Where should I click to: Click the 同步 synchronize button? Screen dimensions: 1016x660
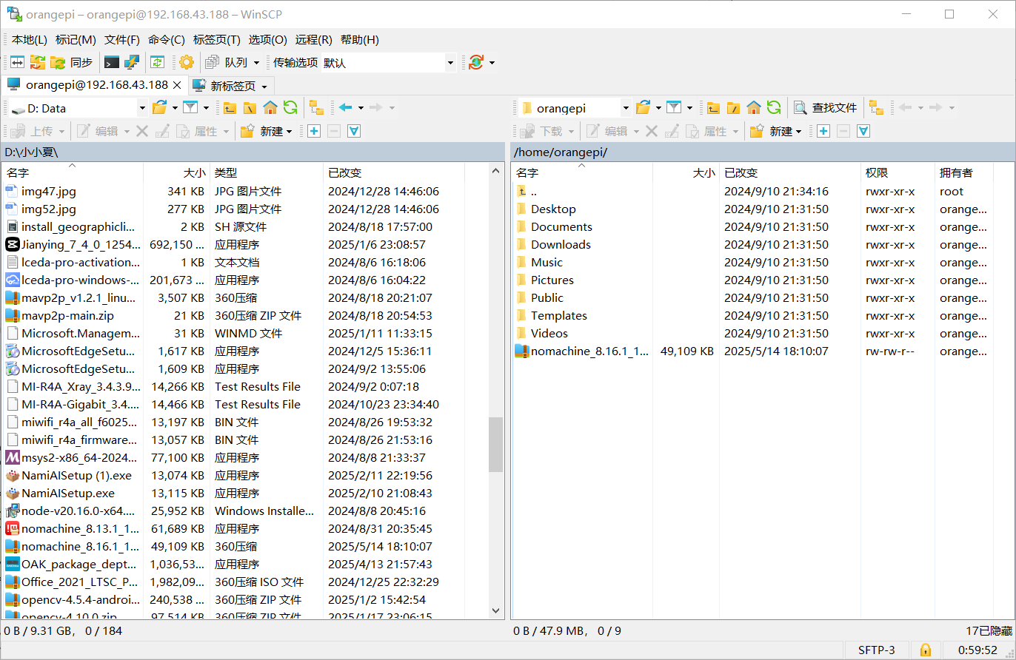click(x=72, y=63)
